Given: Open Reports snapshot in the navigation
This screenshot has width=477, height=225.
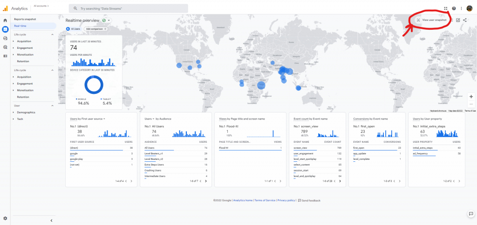Looking at the screenshot, I should pos(25,19).
